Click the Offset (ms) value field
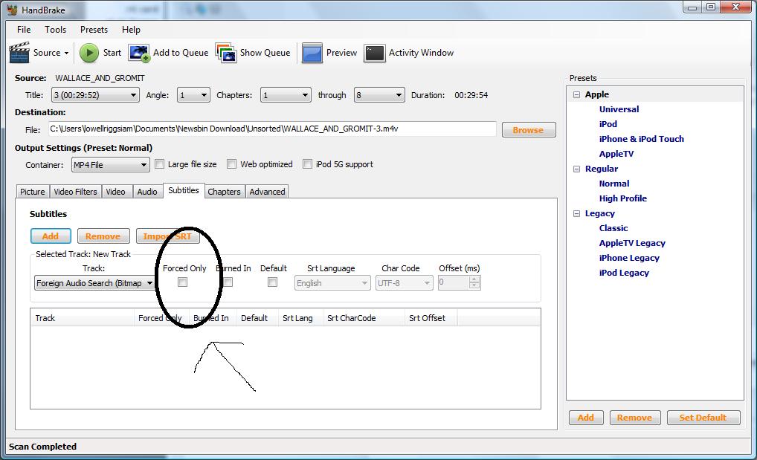 [454, 283]
